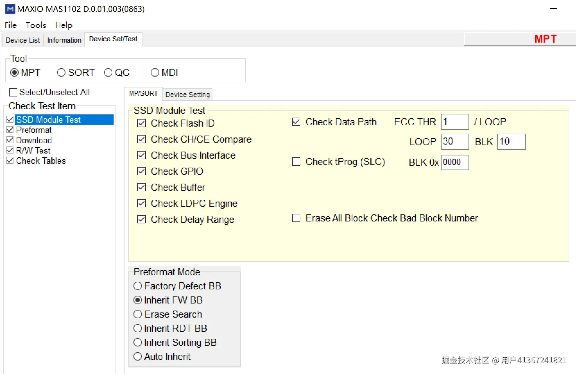This screenshot has width=576, height=374.
Task: Choose the MDI tool radio button
Action: [x=155, y=72]
